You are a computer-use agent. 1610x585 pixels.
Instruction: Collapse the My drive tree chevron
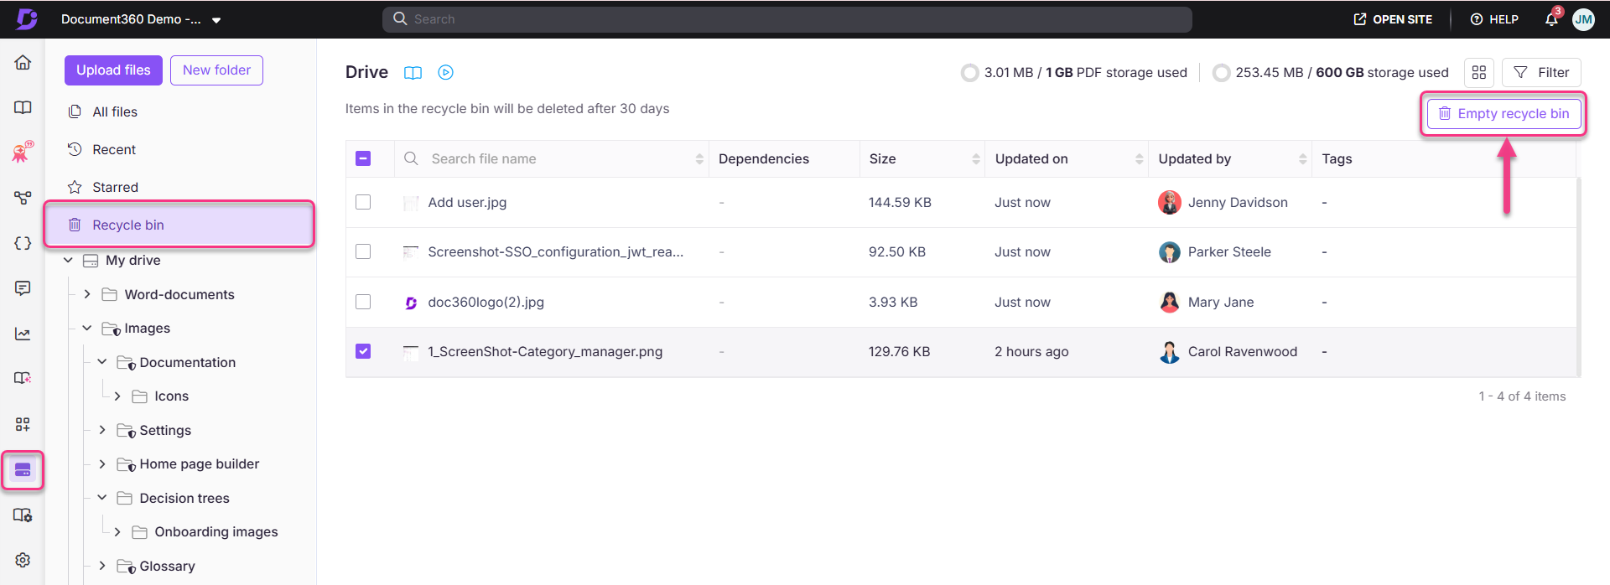pyautogui.click(x=69, y=261)
